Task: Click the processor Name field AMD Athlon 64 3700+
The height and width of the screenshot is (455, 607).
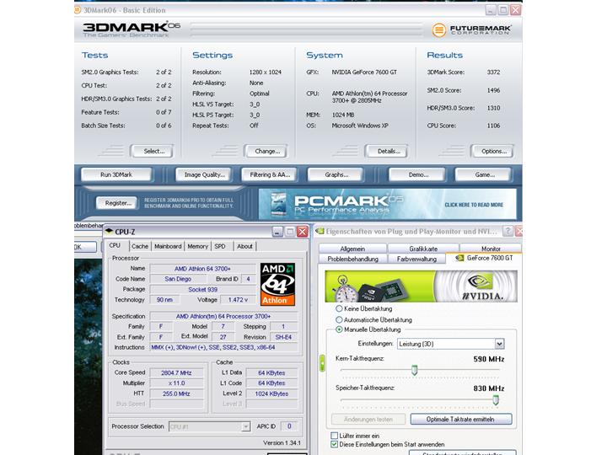Action: pyautogui.click(x=202, y=269)
